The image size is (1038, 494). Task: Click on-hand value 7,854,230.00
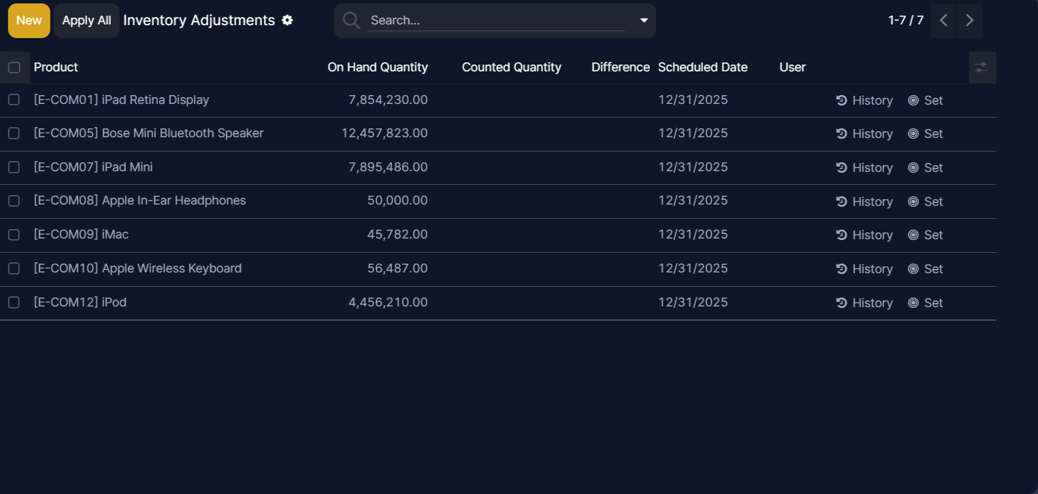click(x=388, y=100)
